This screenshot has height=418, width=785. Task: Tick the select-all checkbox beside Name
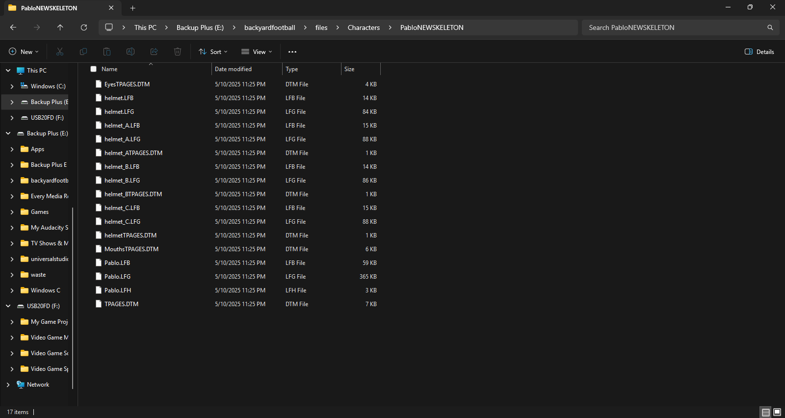tap(93, 69)
